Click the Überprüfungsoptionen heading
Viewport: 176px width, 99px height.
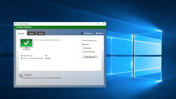[89, 41]
